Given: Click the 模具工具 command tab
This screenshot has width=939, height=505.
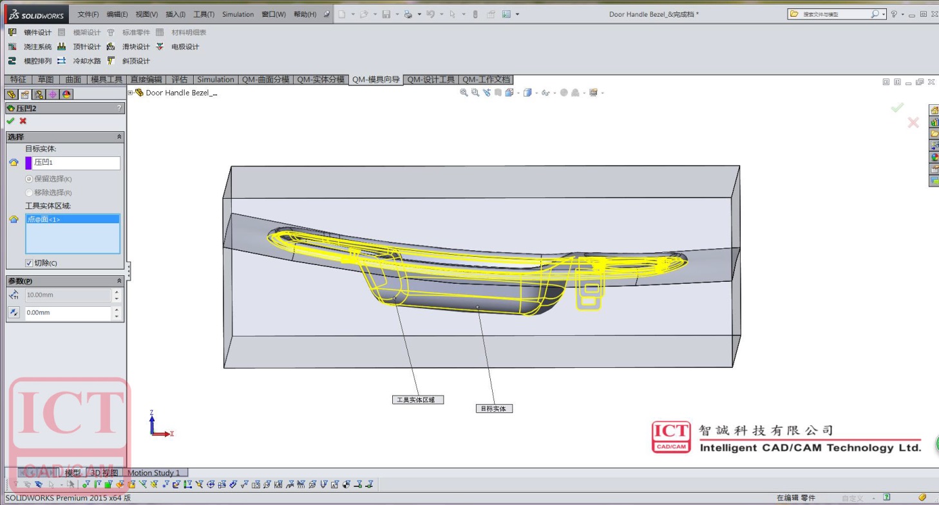Looking at the screenshot, I should pyautogui.click(x=106, y=80).
